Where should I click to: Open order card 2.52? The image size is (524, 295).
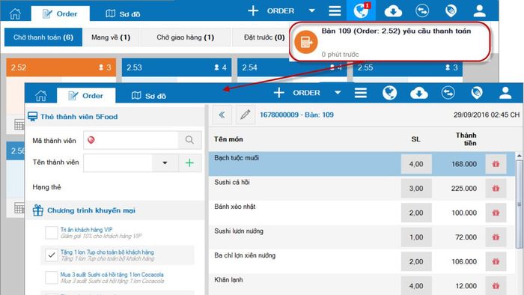(61, 67)
